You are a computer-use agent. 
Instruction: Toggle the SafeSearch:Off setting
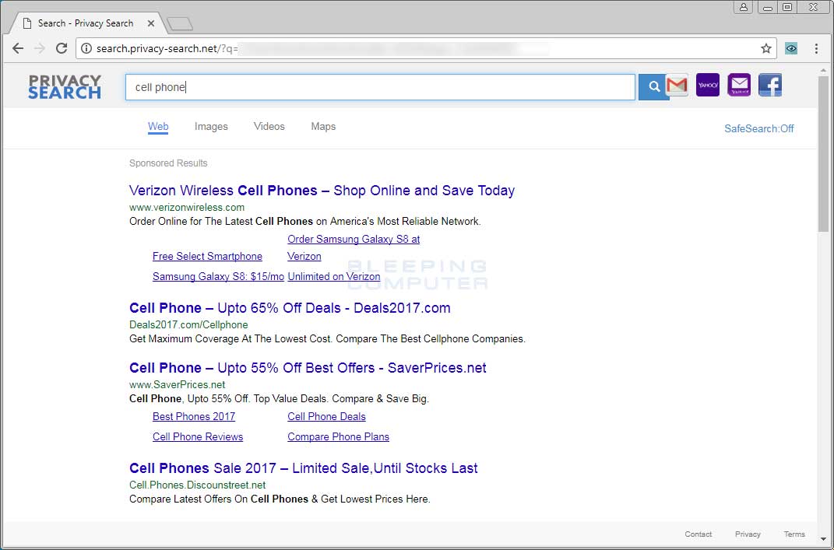coord(759,128)
